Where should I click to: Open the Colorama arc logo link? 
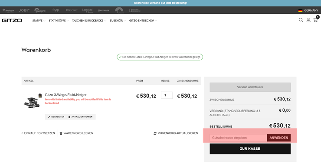tap(119, 10)
